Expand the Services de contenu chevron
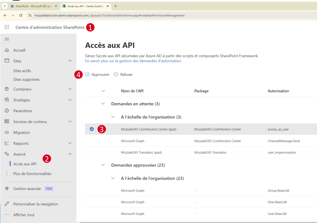The image size is (317, 223). [70, 122]
